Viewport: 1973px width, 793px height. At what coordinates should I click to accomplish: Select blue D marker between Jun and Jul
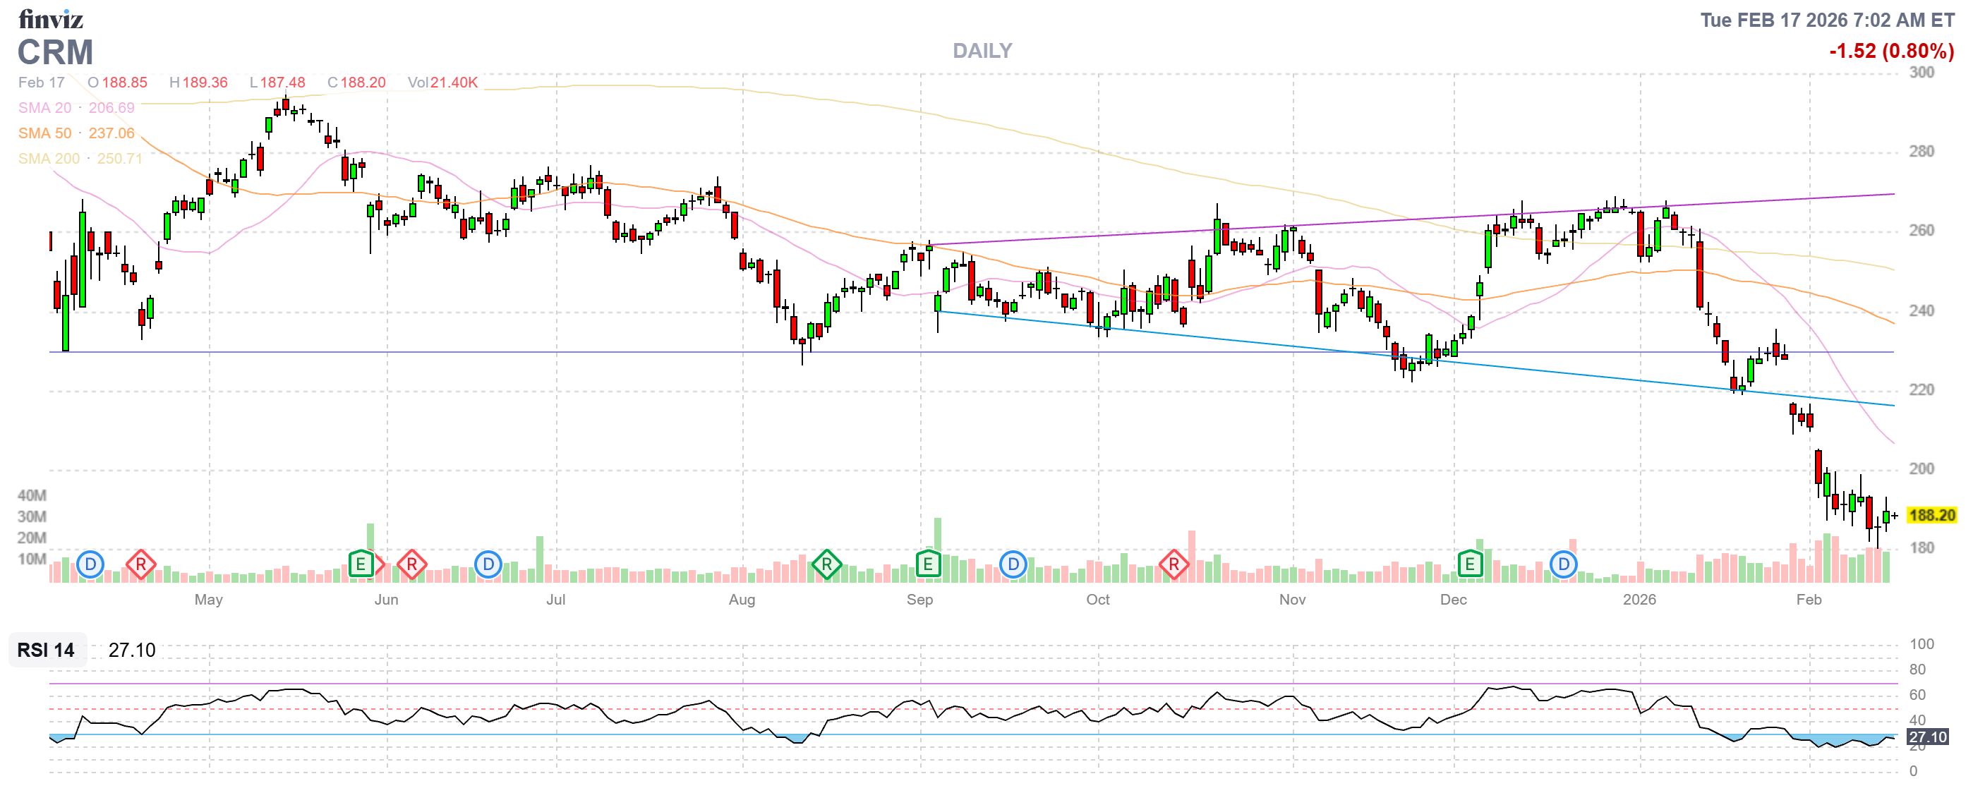(488, 565)
